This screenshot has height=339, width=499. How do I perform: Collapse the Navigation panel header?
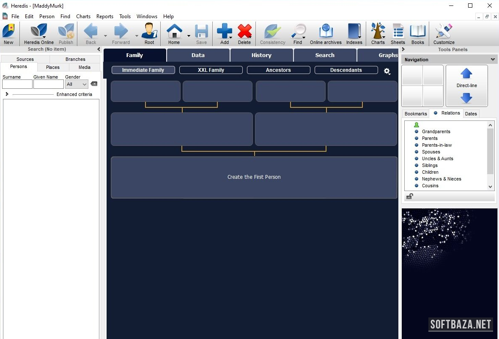click(493, 60)
